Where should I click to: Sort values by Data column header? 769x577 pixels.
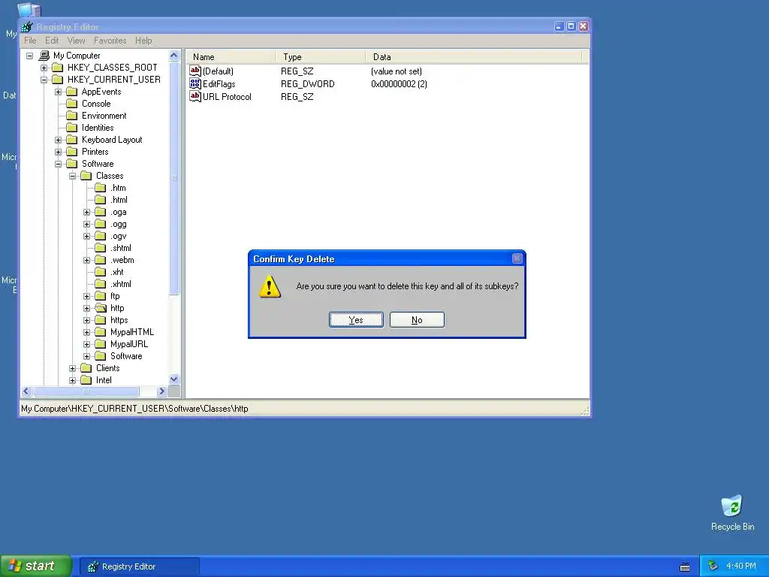473,57
